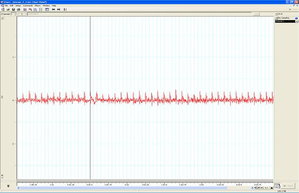Click the Save toolbar icon
Viewport: 299px width, 193px height.
point(13,10)
